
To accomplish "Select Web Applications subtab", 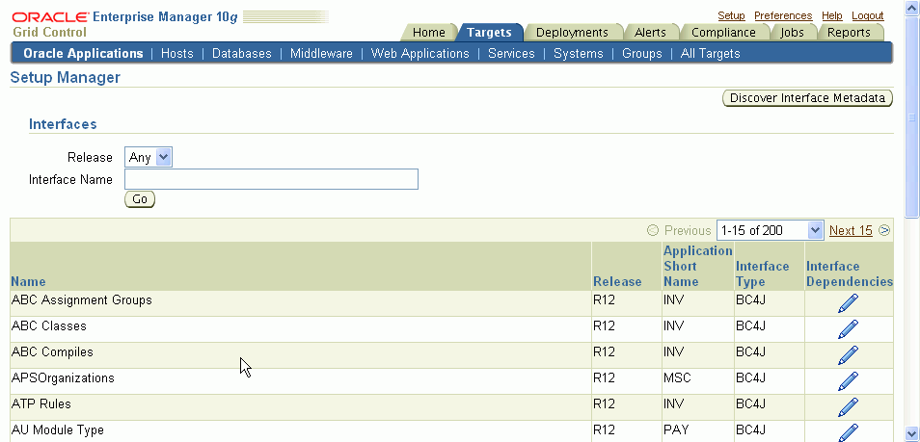I will coord(420,53).
